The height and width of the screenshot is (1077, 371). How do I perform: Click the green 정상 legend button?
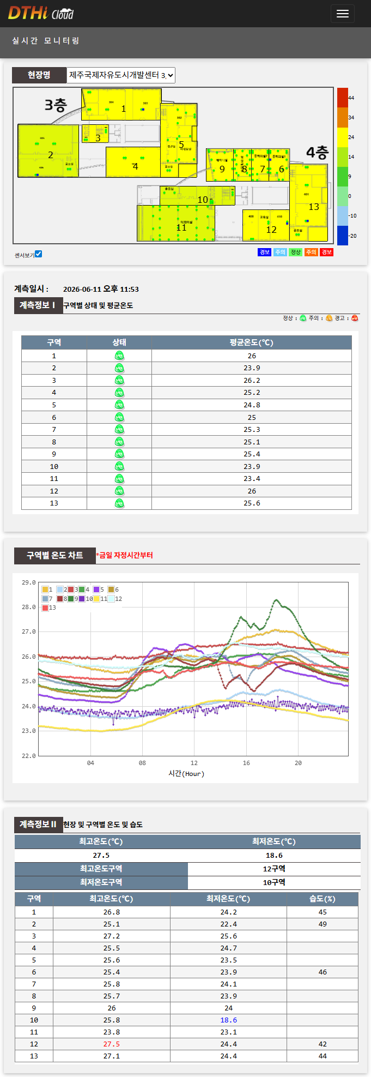click(x=296, y=252)
